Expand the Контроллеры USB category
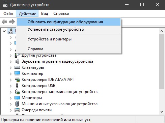165x123 pixels. 10,86
